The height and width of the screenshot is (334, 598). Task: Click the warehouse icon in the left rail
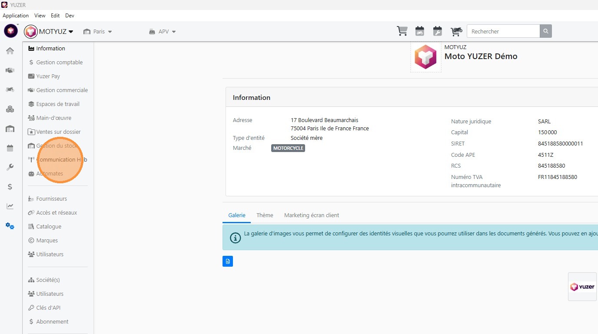[x=10, y=129]
